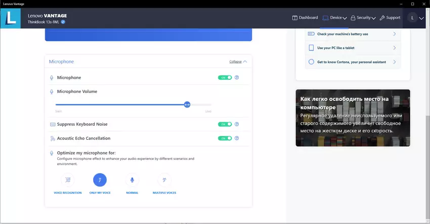Click the Microphone Volume slider handle
Image resolution: width=430 pixels, height=224 pixels.
(x=187, y=104)
